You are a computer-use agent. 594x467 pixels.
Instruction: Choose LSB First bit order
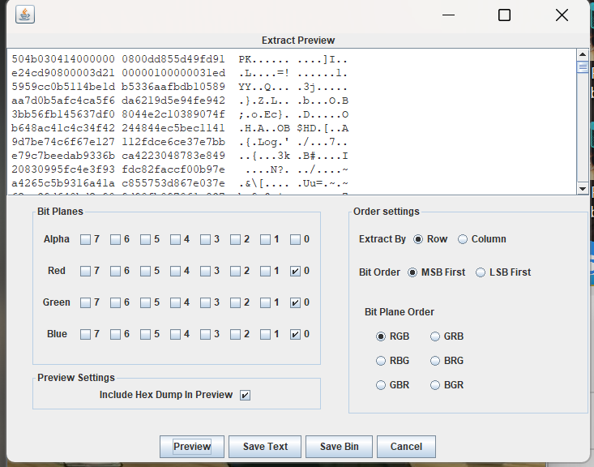click(481, 272)
